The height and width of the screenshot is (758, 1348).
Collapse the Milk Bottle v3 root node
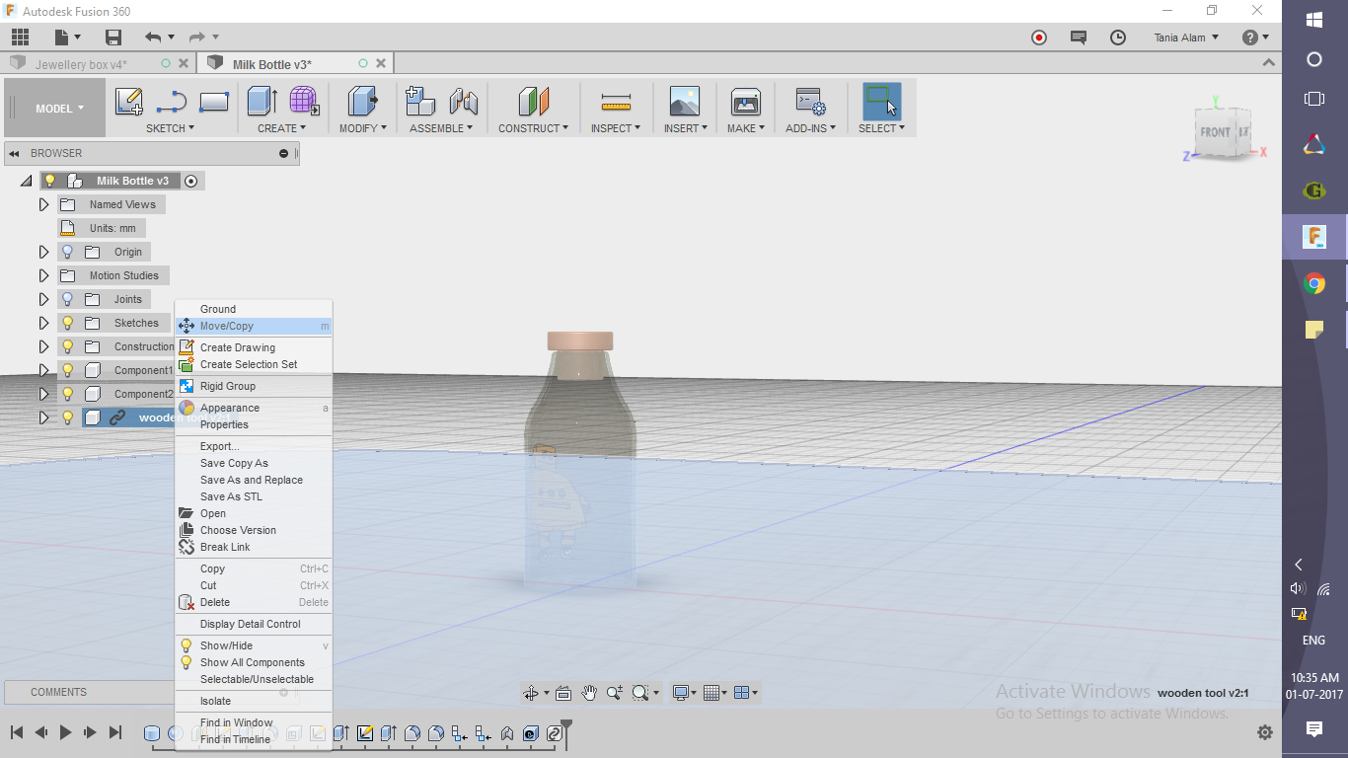[x=26, y=181]
